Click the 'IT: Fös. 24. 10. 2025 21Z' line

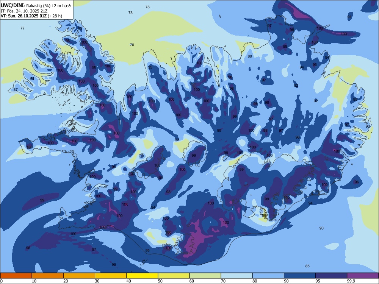tap(24, 11)
